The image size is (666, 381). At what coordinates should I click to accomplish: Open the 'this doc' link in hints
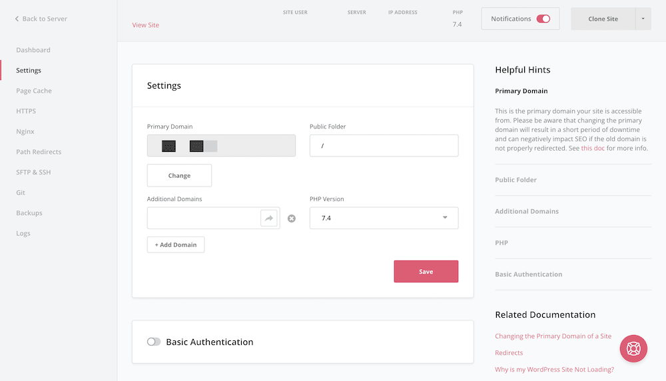[x=593, y=149]
